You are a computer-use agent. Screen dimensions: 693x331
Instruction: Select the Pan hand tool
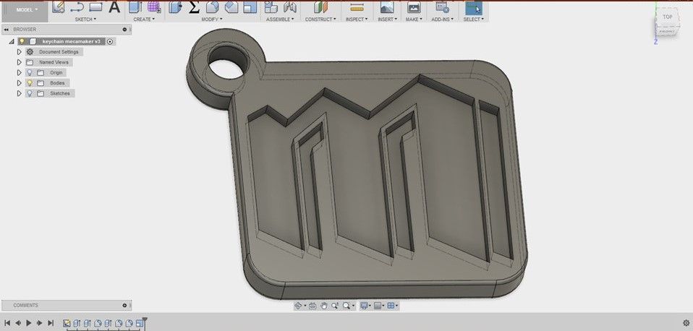(323, 306)
